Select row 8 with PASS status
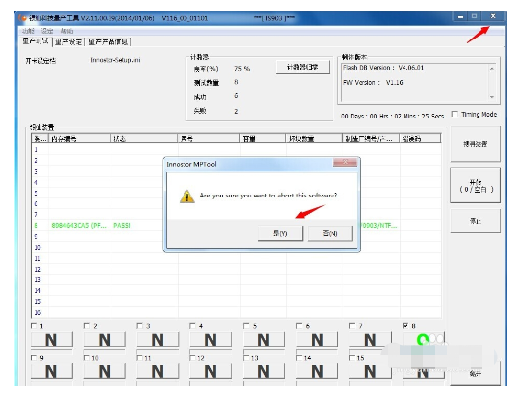 [236, 226]
